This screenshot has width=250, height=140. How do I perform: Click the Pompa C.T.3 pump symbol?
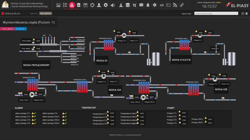click(124, 35)
